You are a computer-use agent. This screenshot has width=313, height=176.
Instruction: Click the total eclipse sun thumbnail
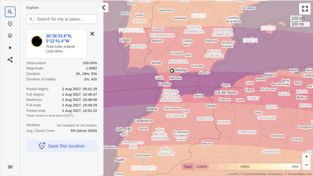(37, 41)
